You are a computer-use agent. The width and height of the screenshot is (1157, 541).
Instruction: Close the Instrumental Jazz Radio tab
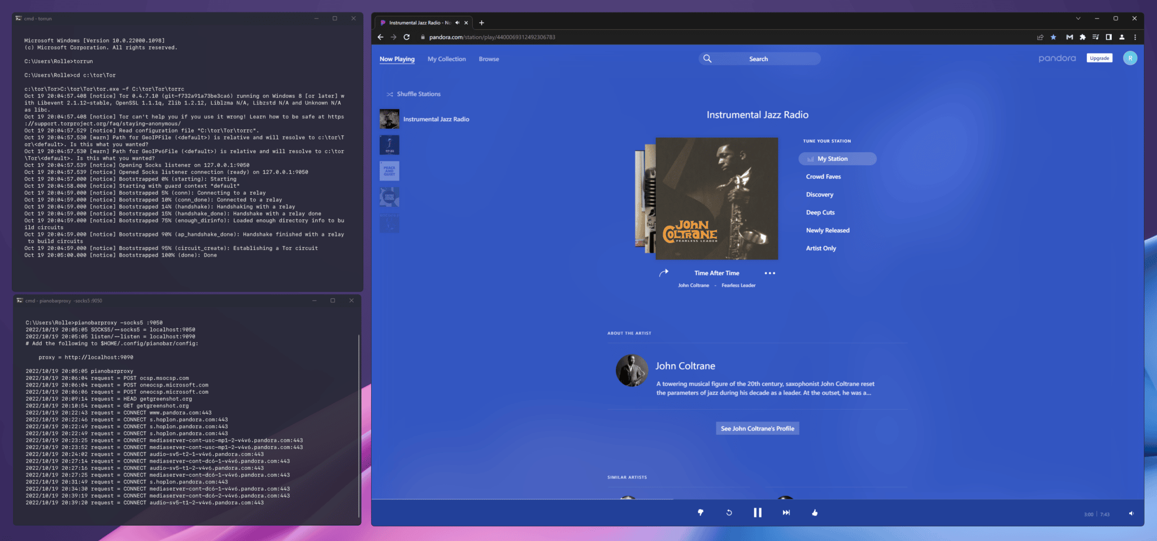click(466, 23)
